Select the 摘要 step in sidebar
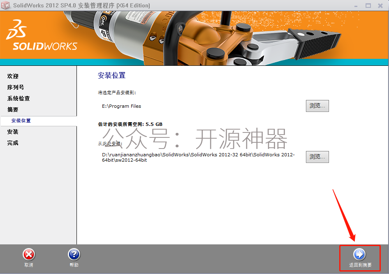The width and height of the screenshot is (389, 274). pyautogui.click(x=13, y=110)
